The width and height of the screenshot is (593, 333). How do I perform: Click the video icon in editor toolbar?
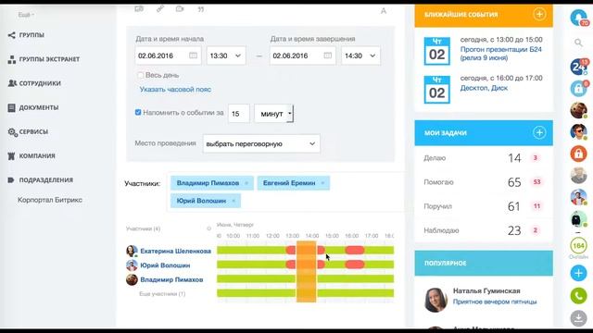click(180, 9)
